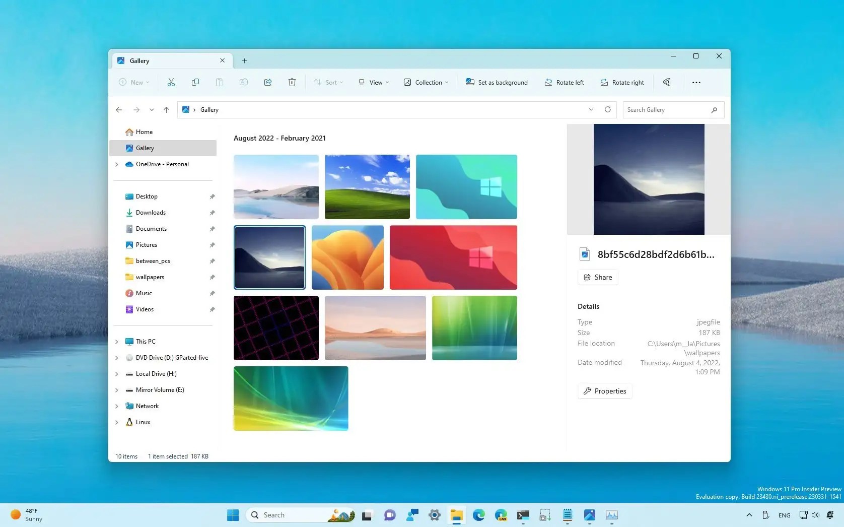
Task: Copy the selected image
Action: (195, 82)
